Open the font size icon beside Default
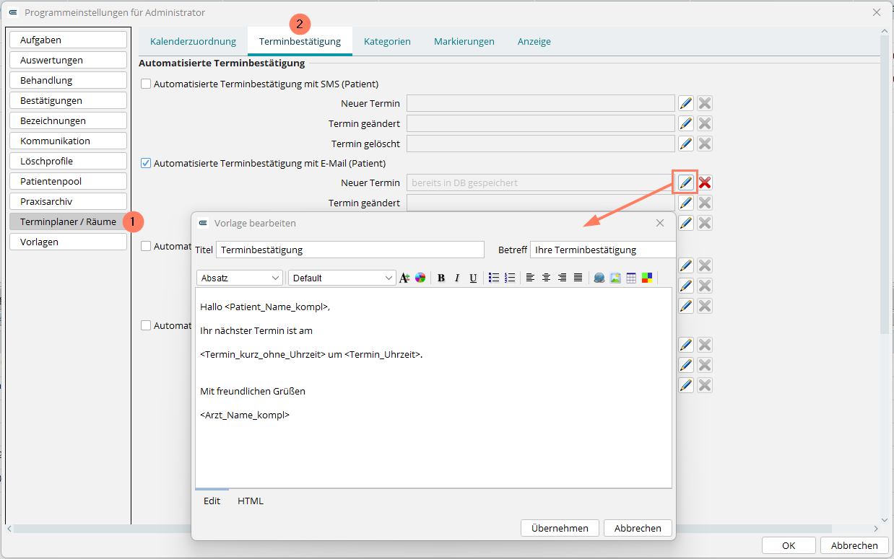Viewport: 894px width, 559px height. point(404,278)
